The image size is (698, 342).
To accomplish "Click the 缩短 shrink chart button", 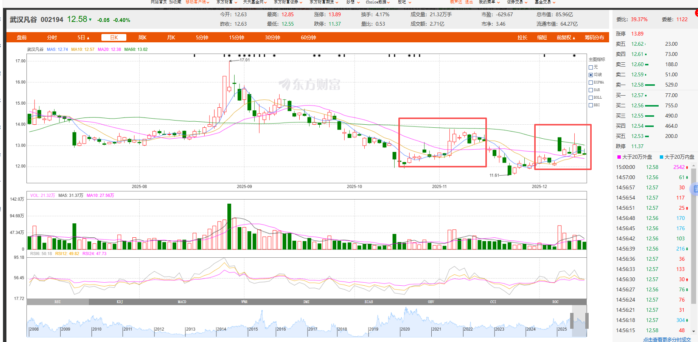I will point(542,37).
